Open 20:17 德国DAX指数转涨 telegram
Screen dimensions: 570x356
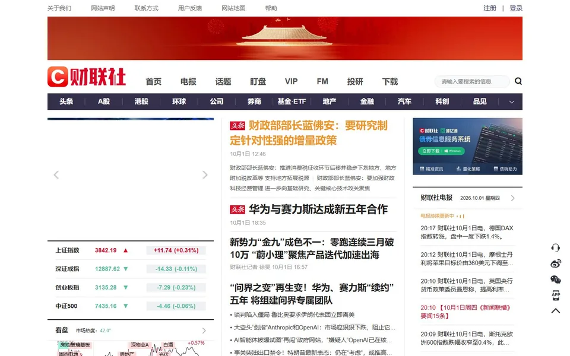(467, 232)
